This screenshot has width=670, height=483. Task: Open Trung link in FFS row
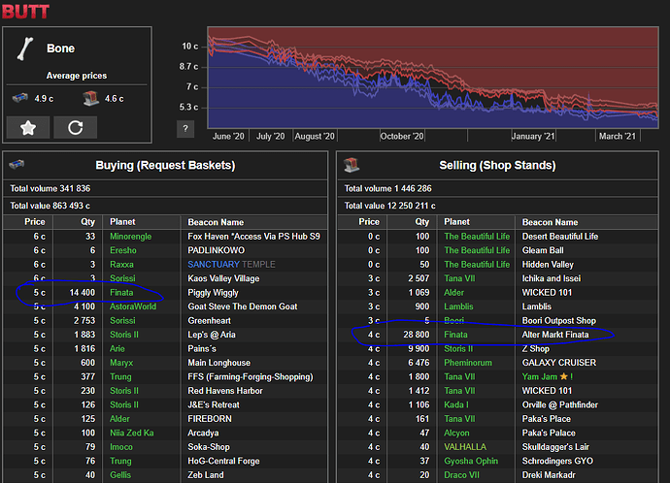(x=120, y=376)
